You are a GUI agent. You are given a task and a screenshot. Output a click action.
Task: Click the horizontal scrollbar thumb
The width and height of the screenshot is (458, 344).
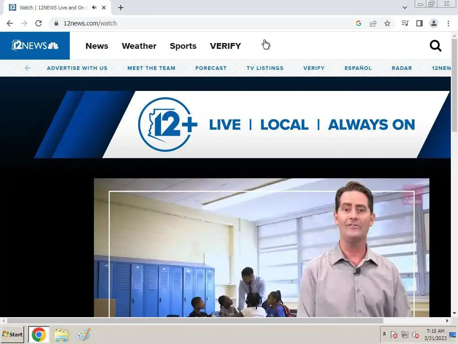(x=195, y=321)
